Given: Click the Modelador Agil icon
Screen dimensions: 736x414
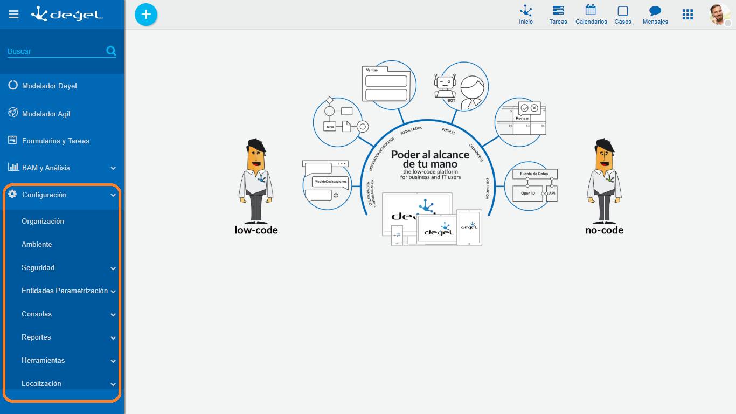Looking at the screenshot, I should 13,113.
